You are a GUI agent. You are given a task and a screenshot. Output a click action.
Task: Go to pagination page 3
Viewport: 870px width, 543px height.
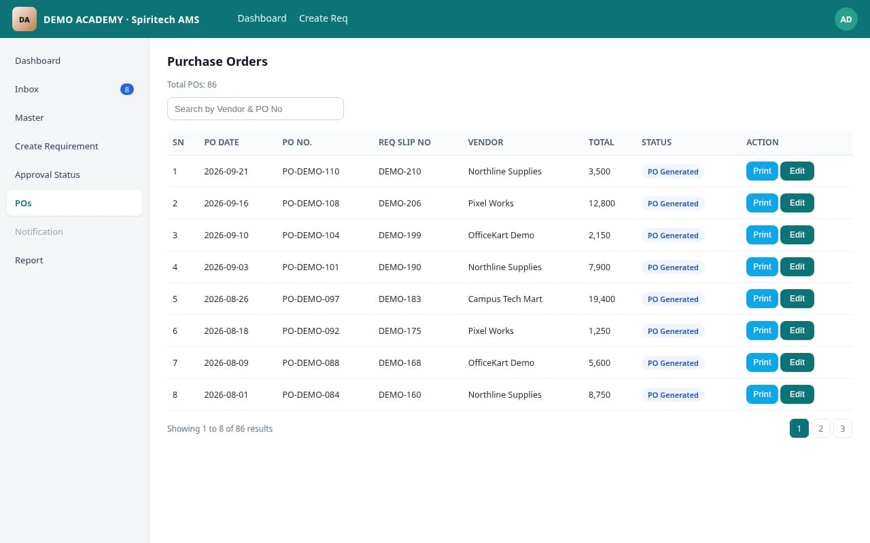(843, 428)
